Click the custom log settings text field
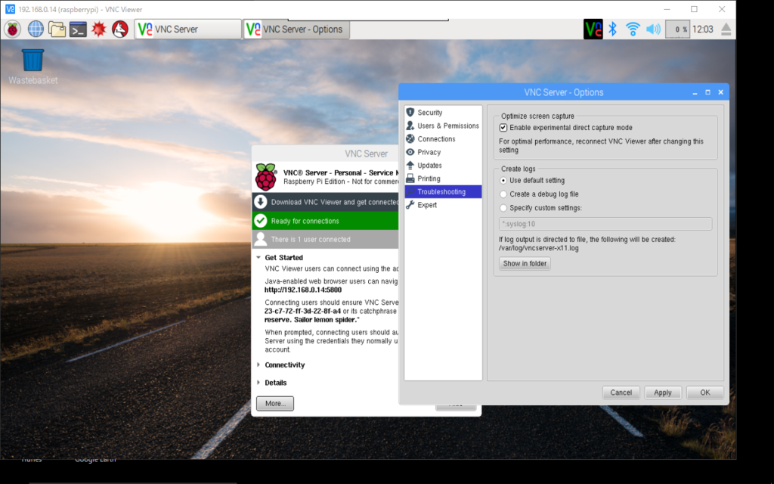This screenshot has height=484, width=774. pos(605,224)
